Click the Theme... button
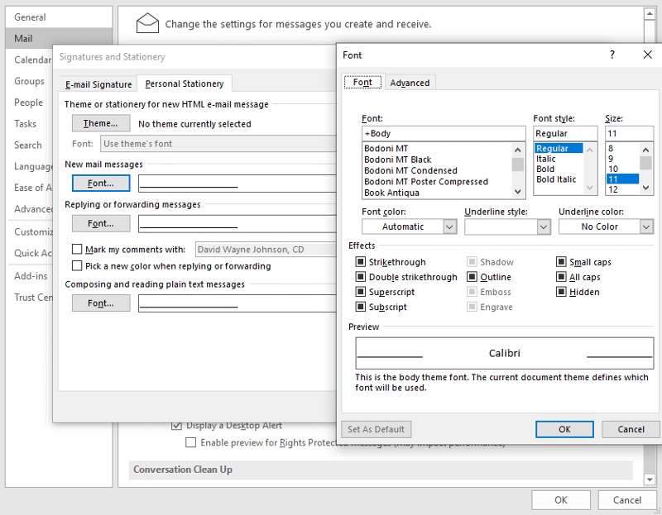This screenshot has height=515, width=662. [x=101, y=123]
